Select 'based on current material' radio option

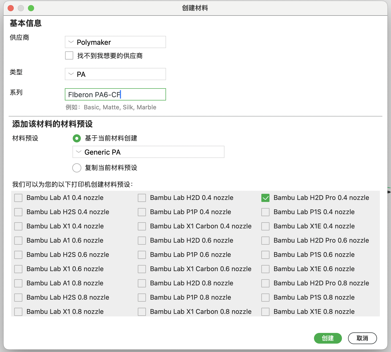click(x=77, y=138)
